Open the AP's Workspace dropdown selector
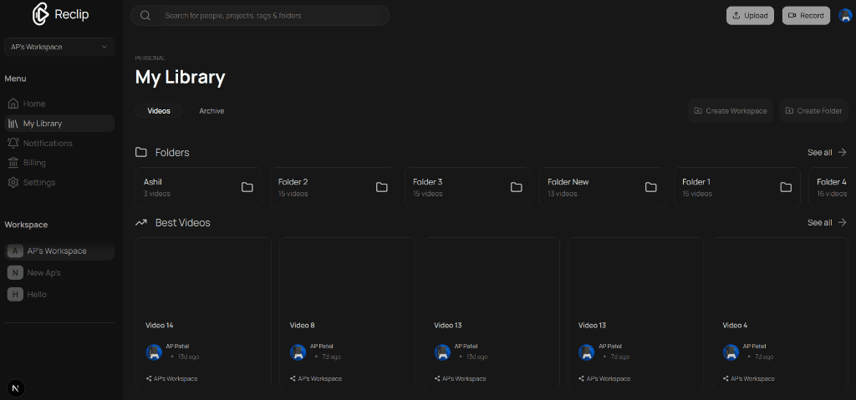The width and height of the screenshot is (856, 400). pos(59,47)
